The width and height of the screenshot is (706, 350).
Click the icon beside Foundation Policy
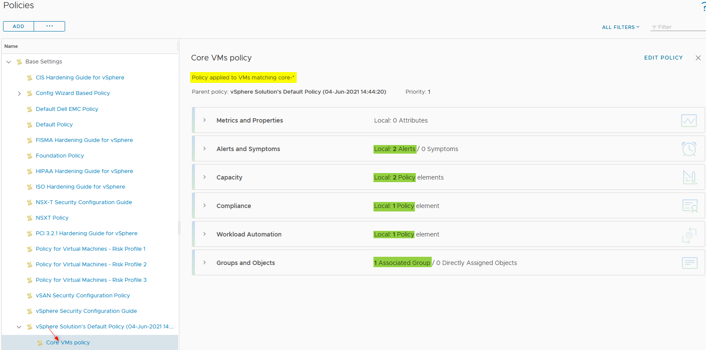[x=29, y=156]
